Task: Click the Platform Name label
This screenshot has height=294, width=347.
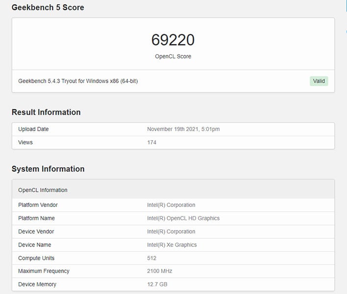Action: tap(36, 218)
